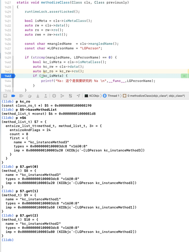Continue program execution button
189x252 pixels.
(x=21, y=96)
